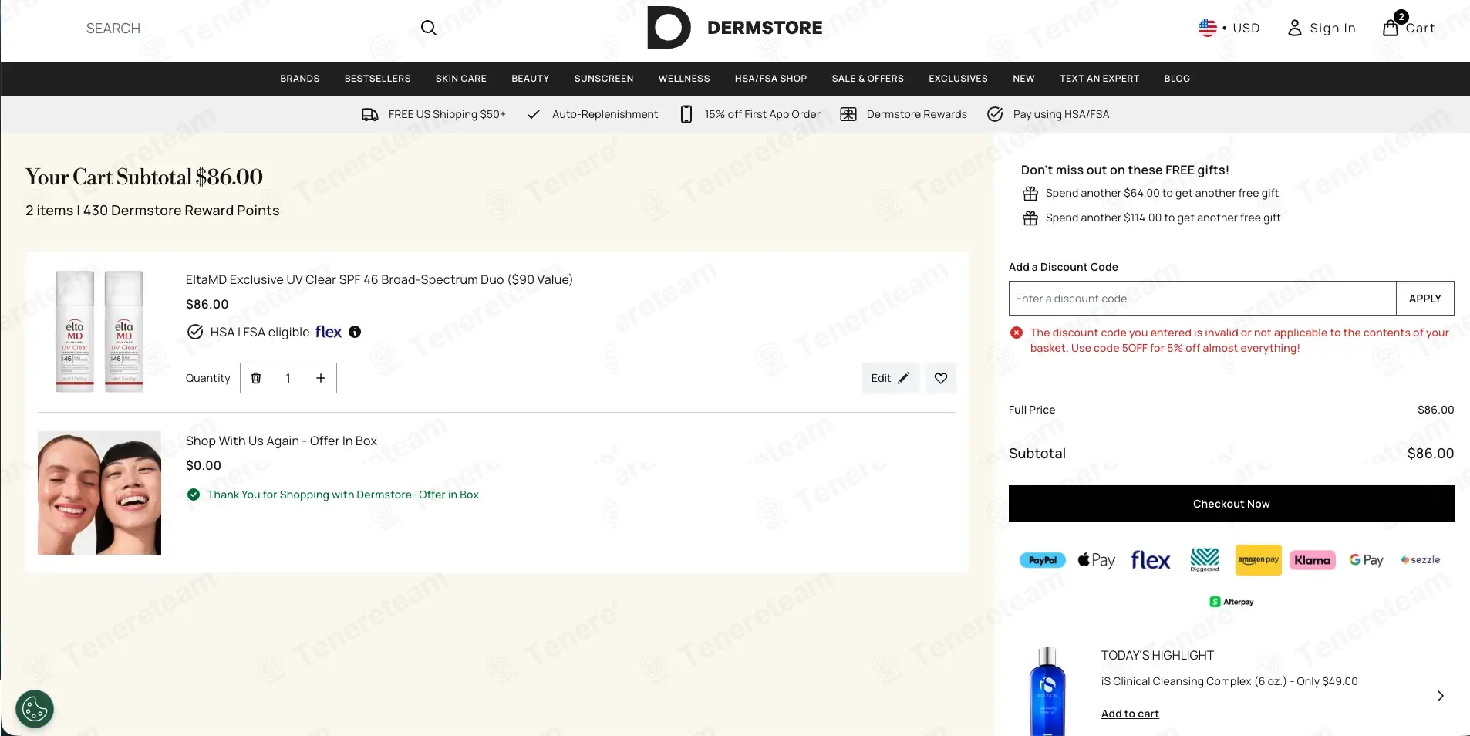Screen dimensions: 1470x736
Task: Click the Klarna payment icon
Action: pos(1313,560)
